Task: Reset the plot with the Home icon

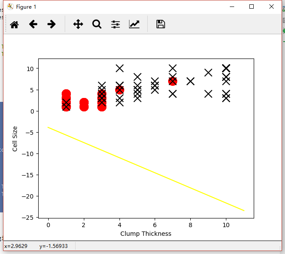Action: pyautogui.click(x=14, y=24)
